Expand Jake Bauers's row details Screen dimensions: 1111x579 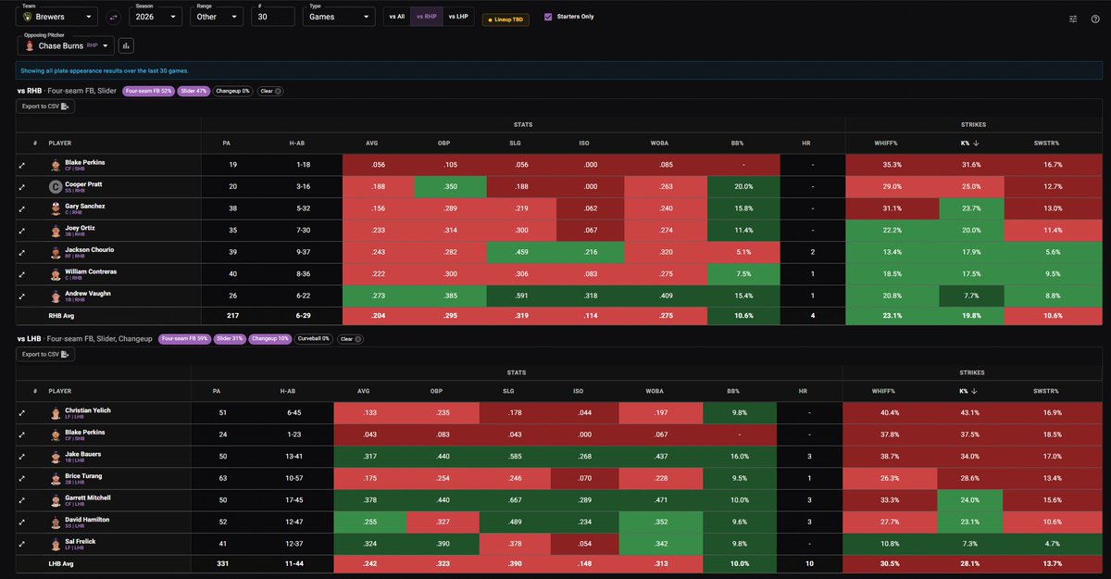(21, 455)
